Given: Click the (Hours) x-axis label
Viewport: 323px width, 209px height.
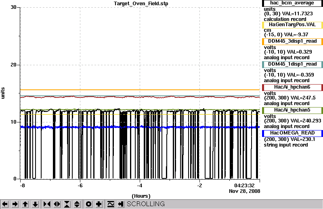Looking at the screenshot, I should [x=141, y=196].
